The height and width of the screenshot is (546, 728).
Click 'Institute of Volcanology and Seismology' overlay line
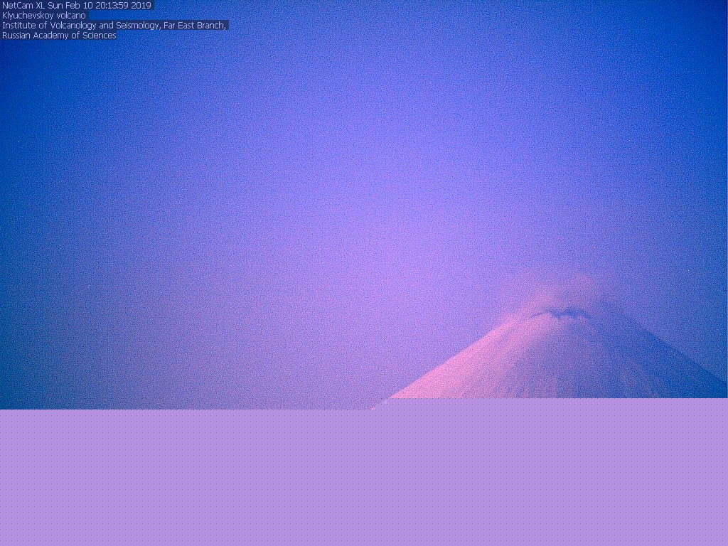tap(114, 26)
